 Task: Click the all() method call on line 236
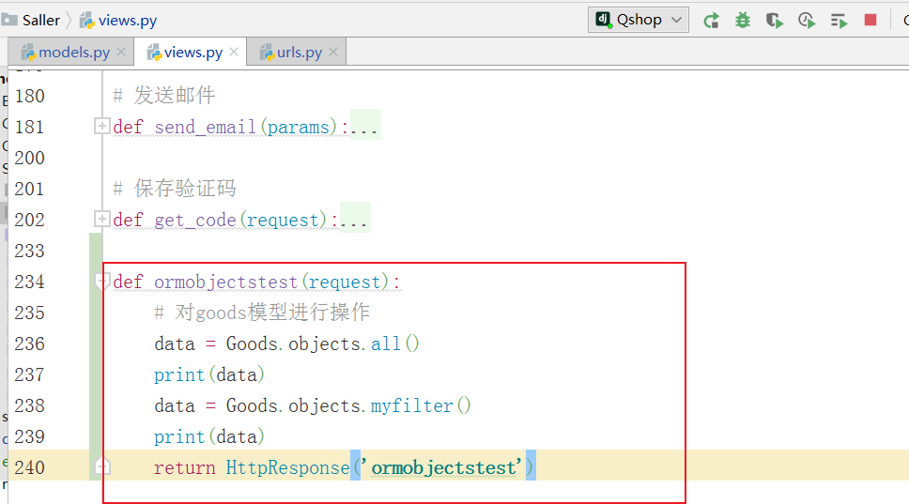pyautogui.click(x=394, y=344)
